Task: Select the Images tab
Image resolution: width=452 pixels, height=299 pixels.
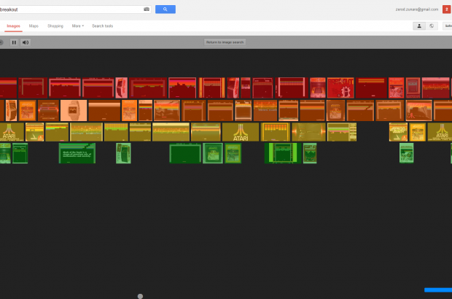Action: [x=13, y=26]
